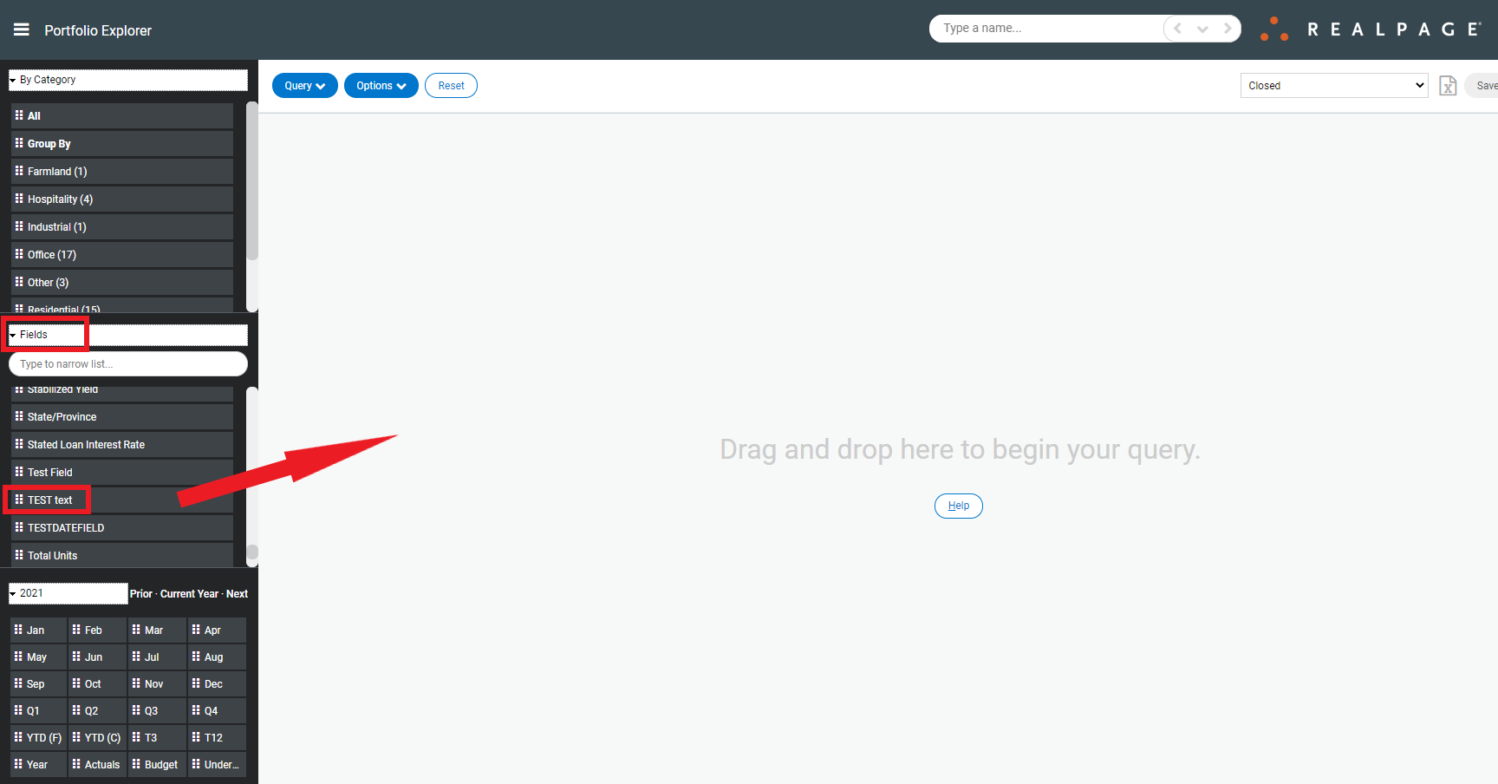Collapse the By Category section
Screen dimensions: 1498x784
(13, 79)
